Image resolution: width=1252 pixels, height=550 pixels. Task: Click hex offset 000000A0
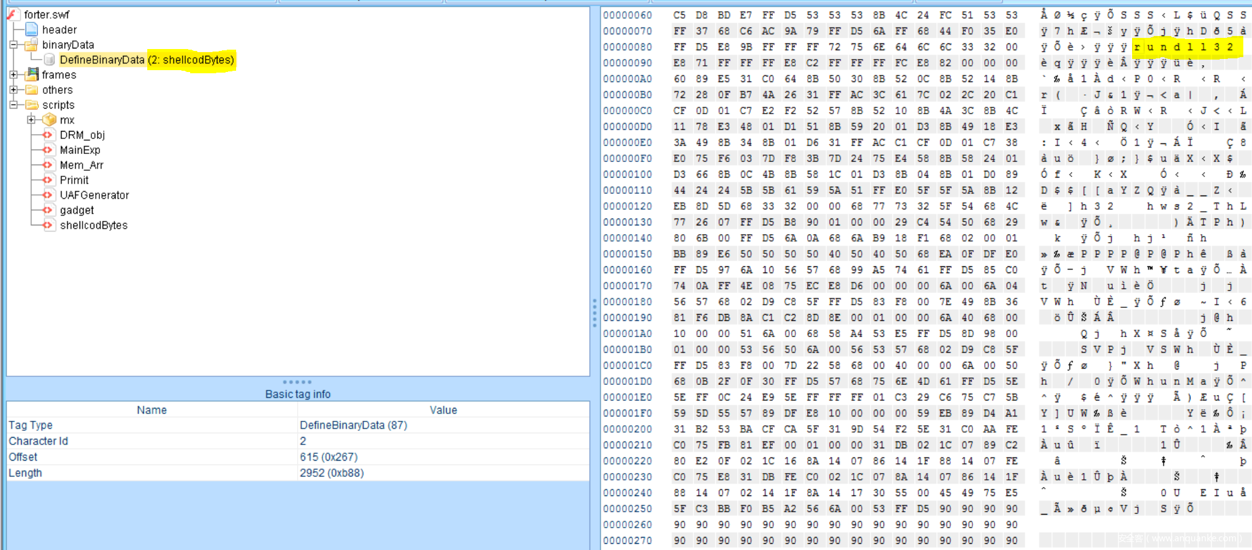click(x=628, y=79)
